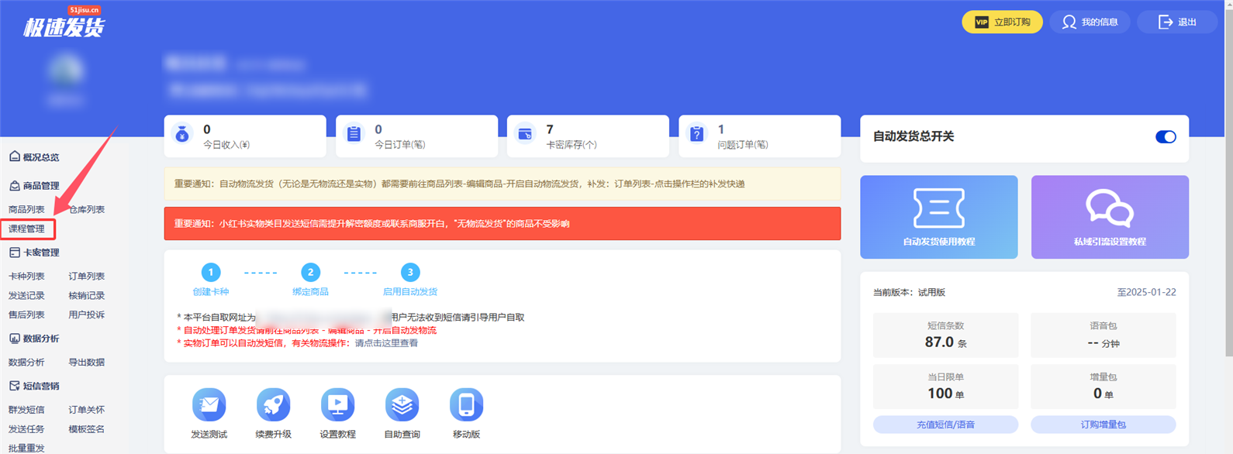This screenshot has width=1233, height=454.
Task: Select 卡密管理 sidebar section
Action: click(x=34, y=253)
